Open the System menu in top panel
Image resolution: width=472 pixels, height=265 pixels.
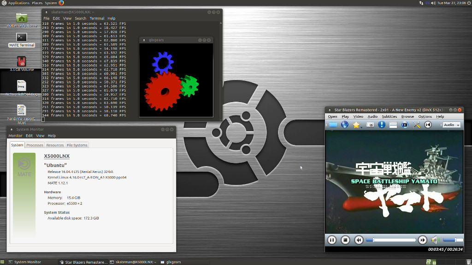(x=51, y=3)
